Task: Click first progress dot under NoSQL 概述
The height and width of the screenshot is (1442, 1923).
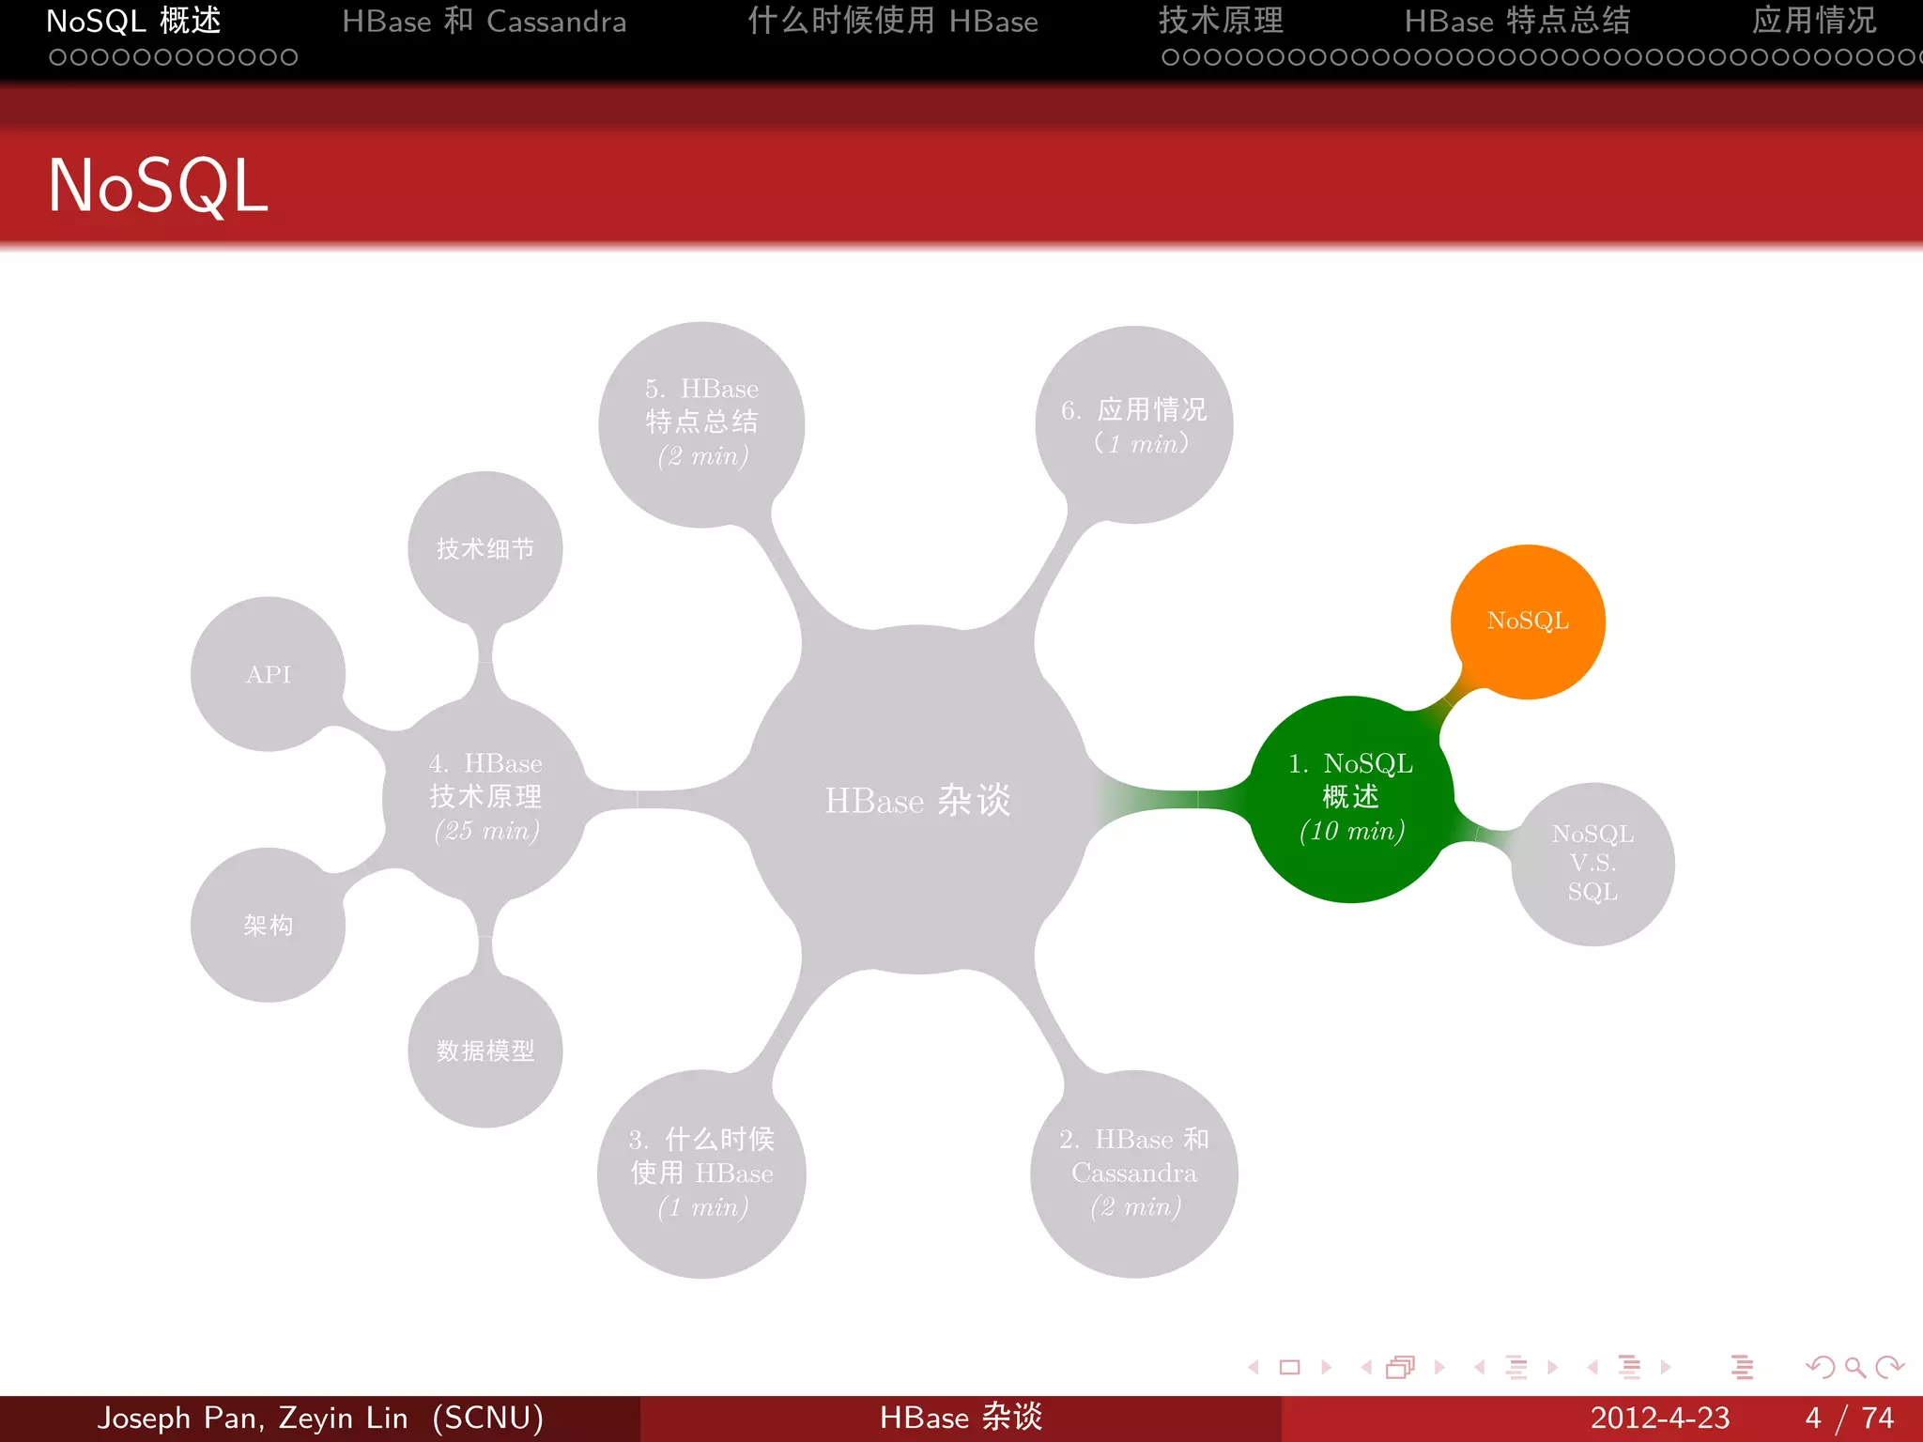Action: [x=57, y=57]
